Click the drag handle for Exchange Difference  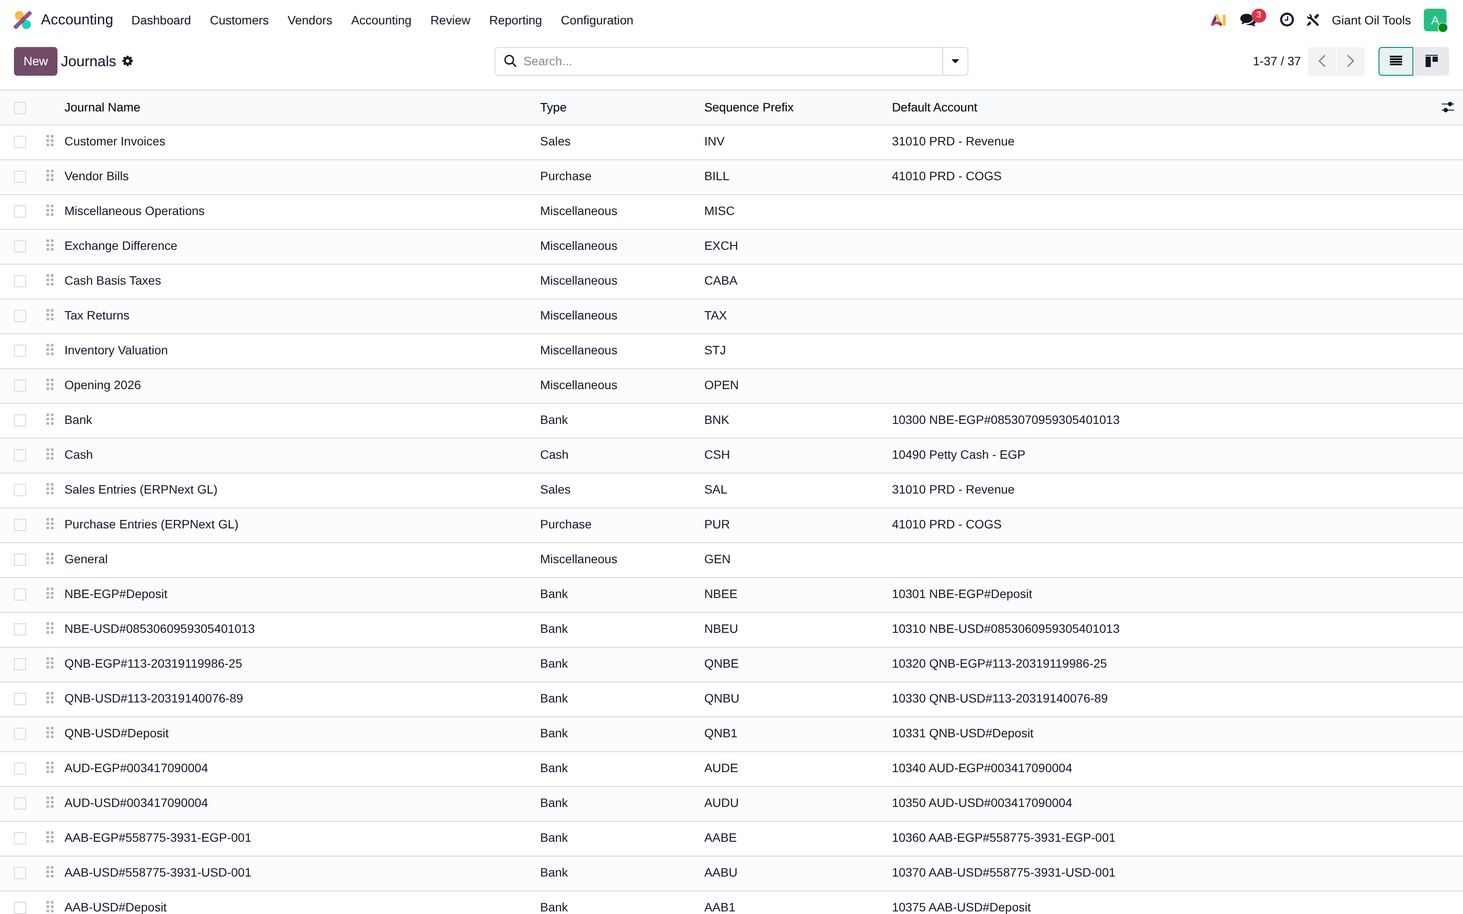(x=50, y=245)
